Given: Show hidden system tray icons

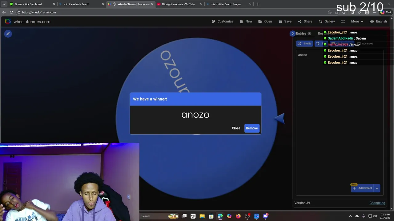Looking at the screenshot, I should 350,216.
